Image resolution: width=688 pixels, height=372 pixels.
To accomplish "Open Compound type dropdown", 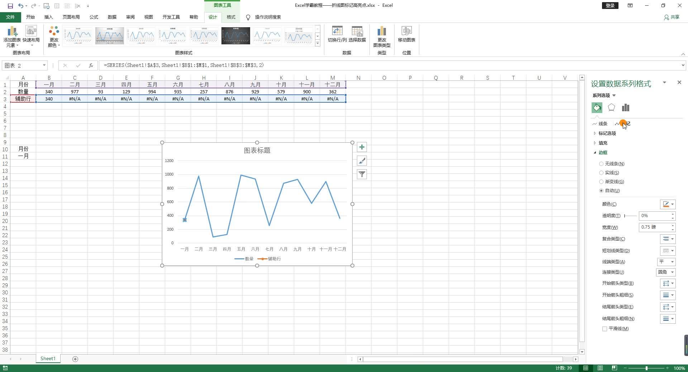I will click(668, 239).
